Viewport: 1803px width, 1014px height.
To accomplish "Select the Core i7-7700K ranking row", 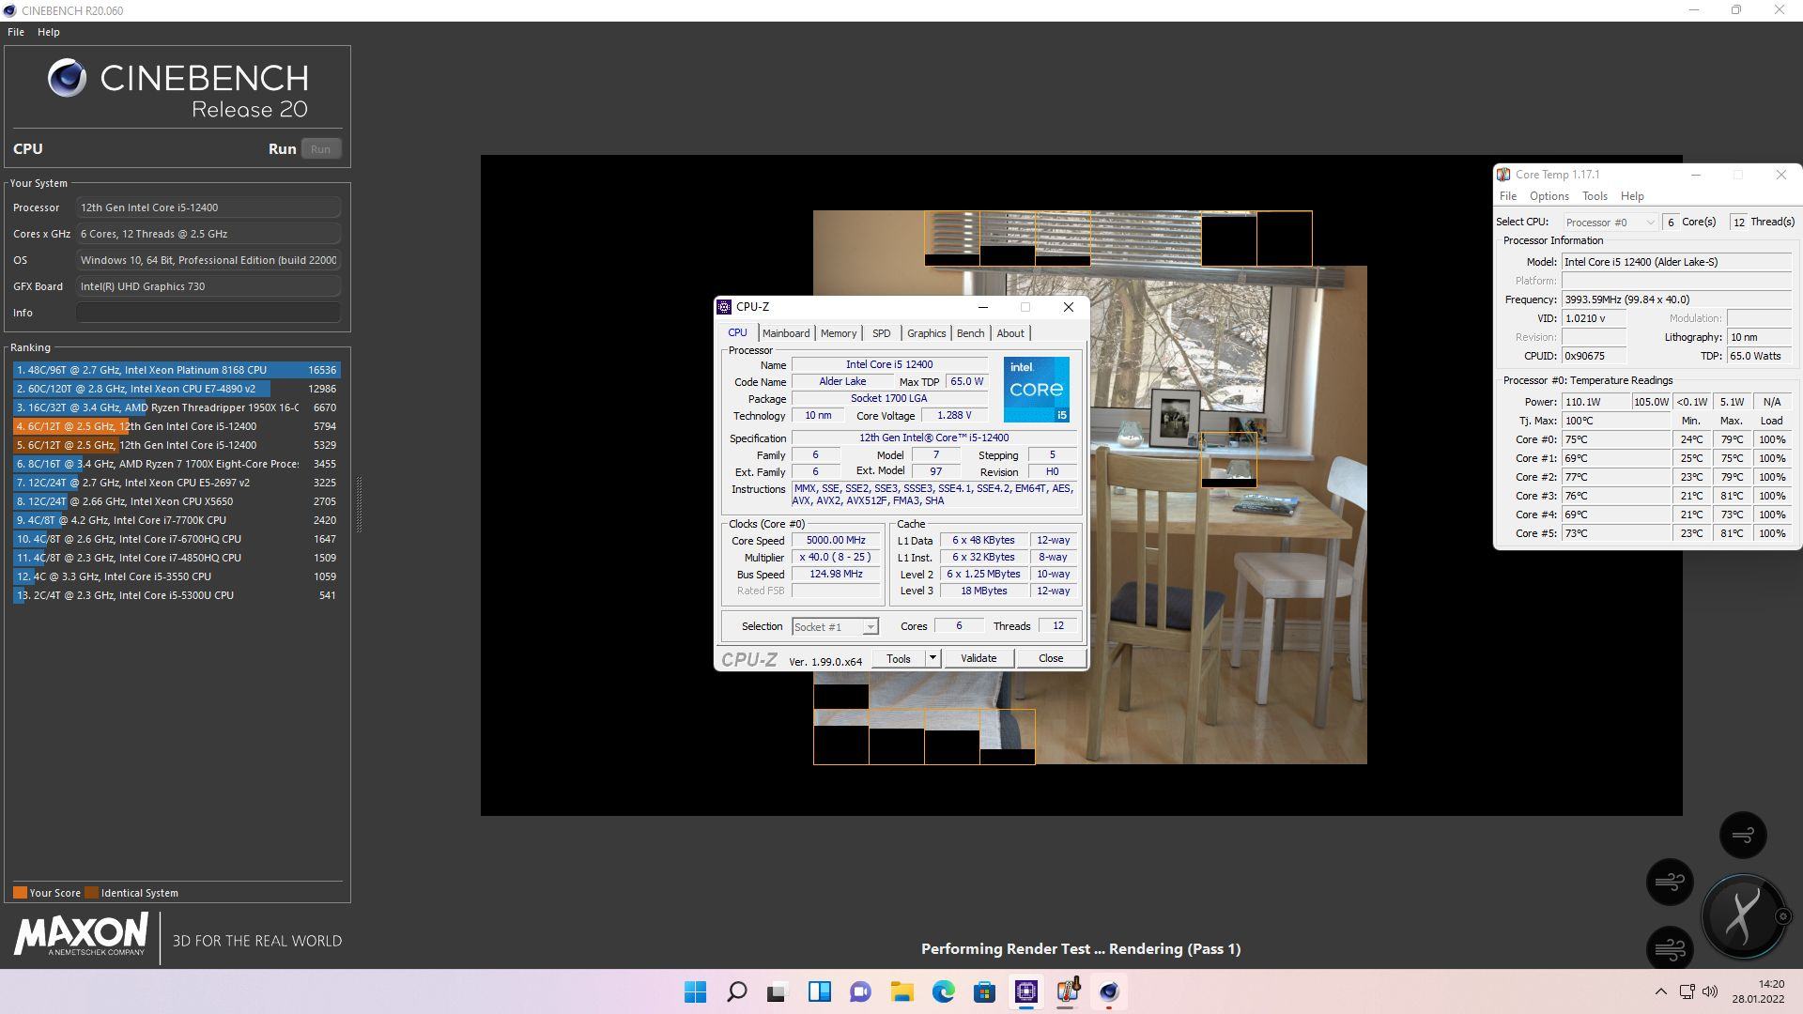I will (x=177, y=520).
